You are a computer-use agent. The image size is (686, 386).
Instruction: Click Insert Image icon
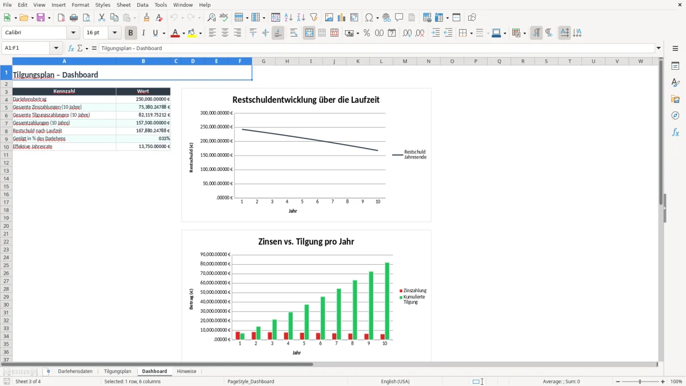329,18
